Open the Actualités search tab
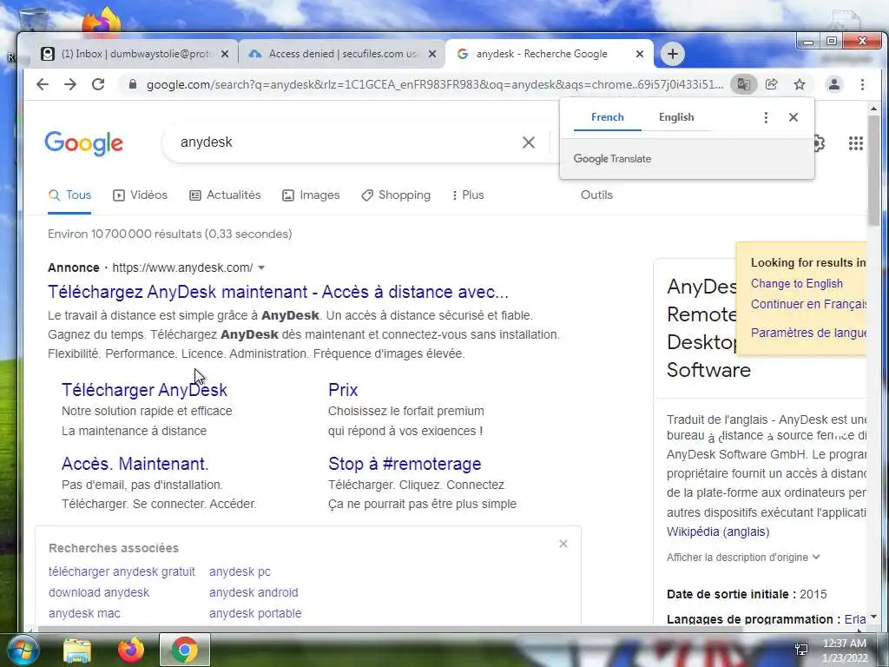 pos(225,195)
